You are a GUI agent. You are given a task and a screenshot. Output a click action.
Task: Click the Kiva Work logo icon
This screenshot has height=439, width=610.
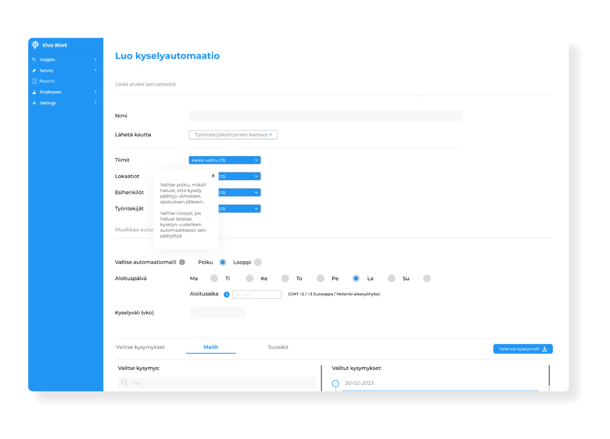[36, 45]
